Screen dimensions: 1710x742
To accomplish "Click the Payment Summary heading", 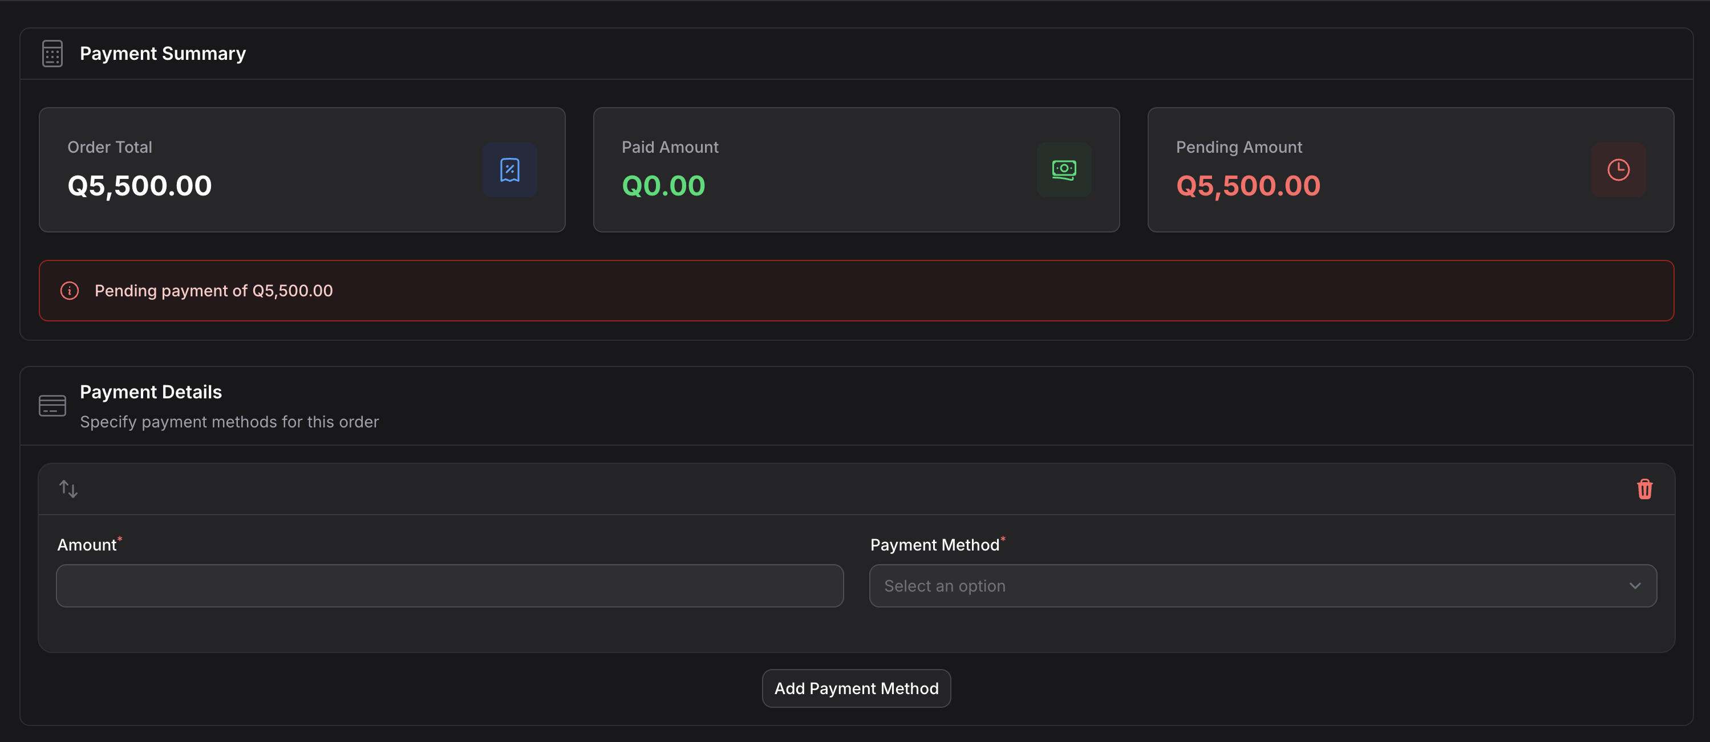I will point(163,54).
